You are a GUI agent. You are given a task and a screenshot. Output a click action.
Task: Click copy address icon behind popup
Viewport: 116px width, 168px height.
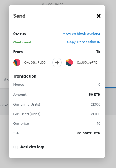(x=66, y=4)
